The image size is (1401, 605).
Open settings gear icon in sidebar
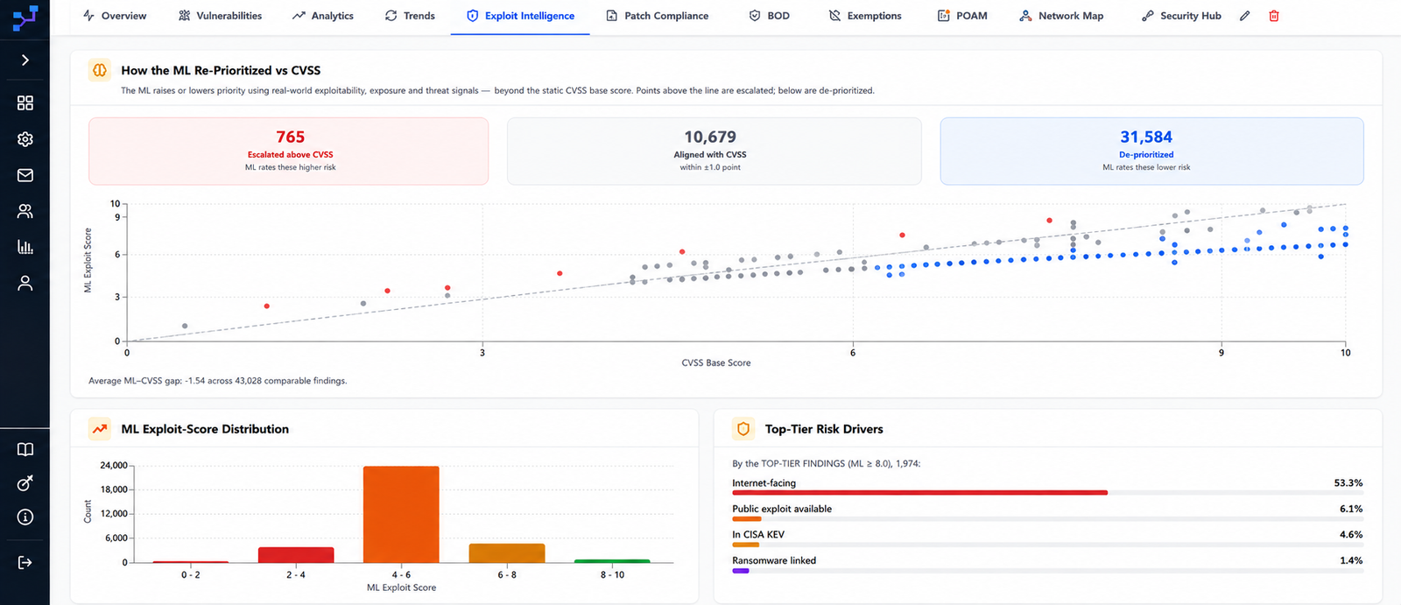coord(25,139)
